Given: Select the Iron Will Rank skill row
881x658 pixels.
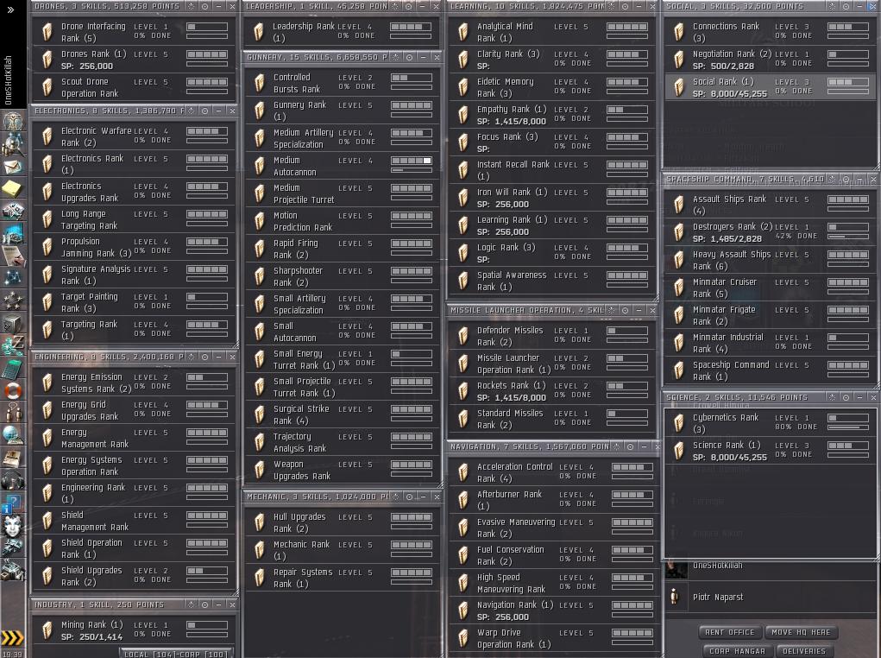Looking at the screenshot, I should pyautogui.click(x=551, y=198).
